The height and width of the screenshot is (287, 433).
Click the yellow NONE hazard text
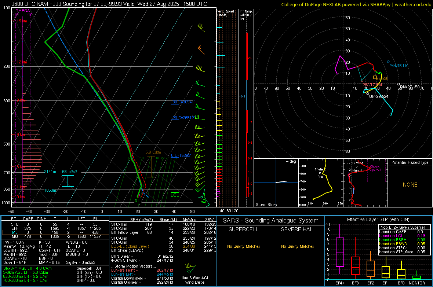(x=410, y=185)
